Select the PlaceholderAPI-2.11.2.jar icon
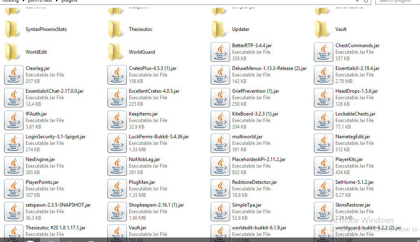Screen dimensions: 420x242 (x=220, y=166)
